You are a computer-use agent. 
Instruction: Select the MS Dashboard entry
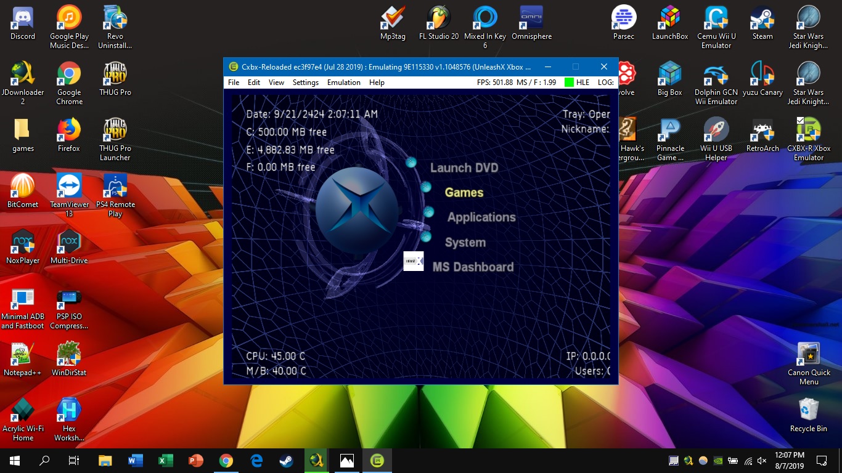tap(473, 267)
